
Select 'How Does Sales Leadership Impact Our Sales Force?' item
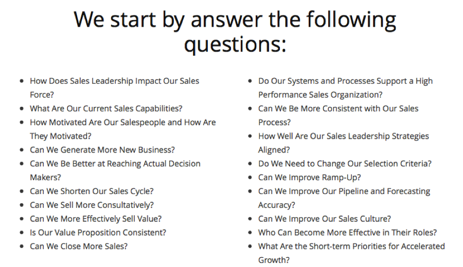(x=115, y=88)
